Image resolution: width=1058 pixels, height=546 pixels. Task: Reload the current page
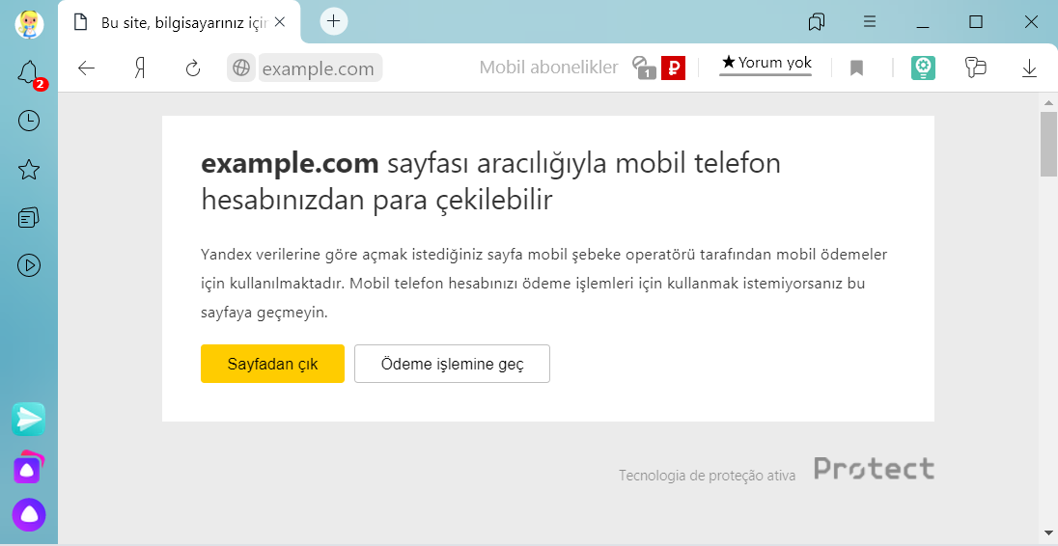point(193,68)
